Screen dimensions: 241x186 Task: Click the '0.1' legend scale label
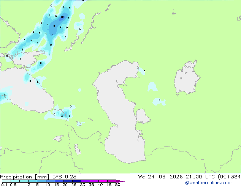click(x=4, y=184)
